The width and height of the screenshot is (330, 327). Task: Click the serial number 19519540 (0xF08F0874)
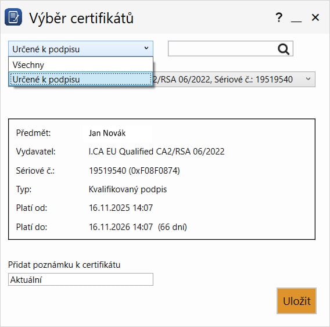coord(134,171)
